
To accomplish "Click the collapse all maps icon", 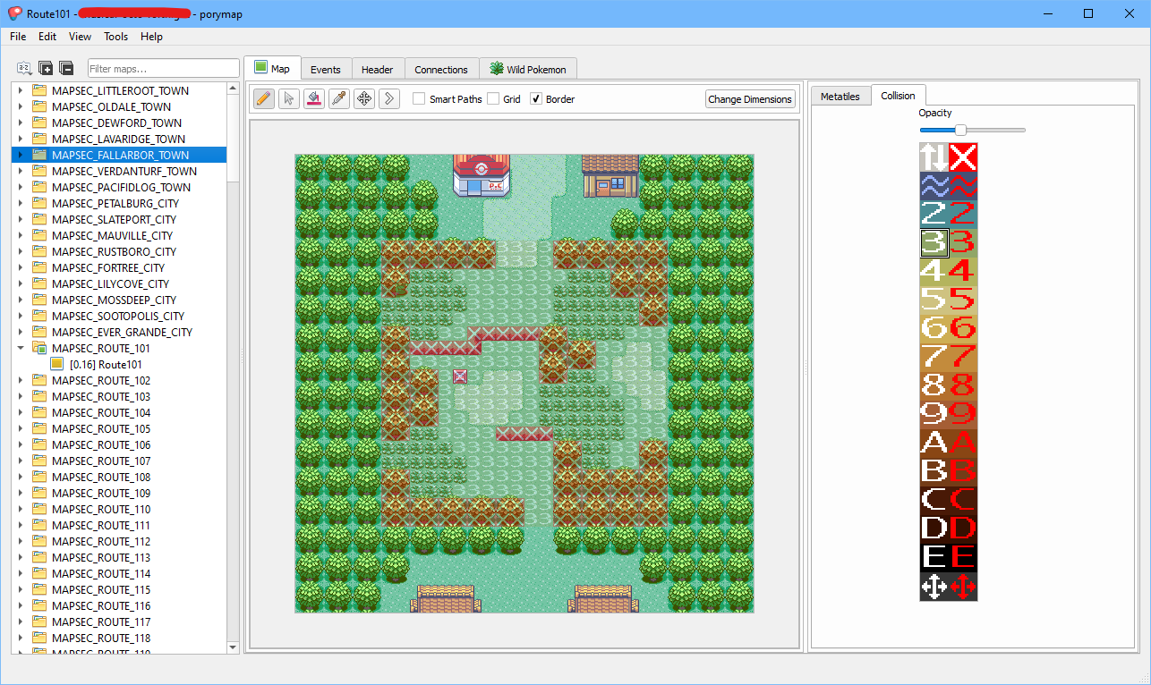I will point(66,68).
